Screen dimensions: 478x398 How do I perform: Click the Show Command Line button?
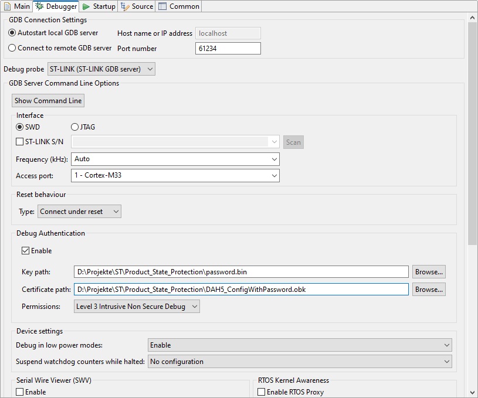pos(48,100)
